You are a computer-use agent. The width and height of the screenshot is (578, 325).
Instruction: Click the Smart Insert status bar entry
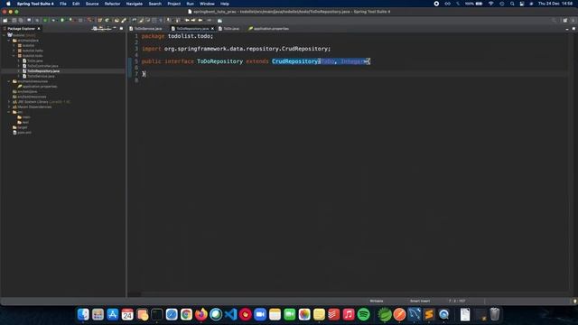click(x=420, y=301)
